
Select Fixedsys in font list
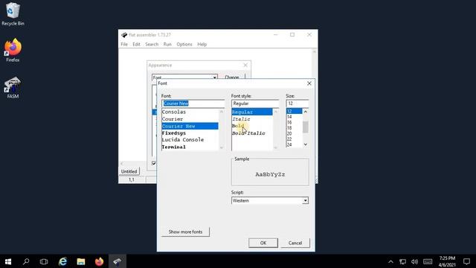tap(190, 133)
